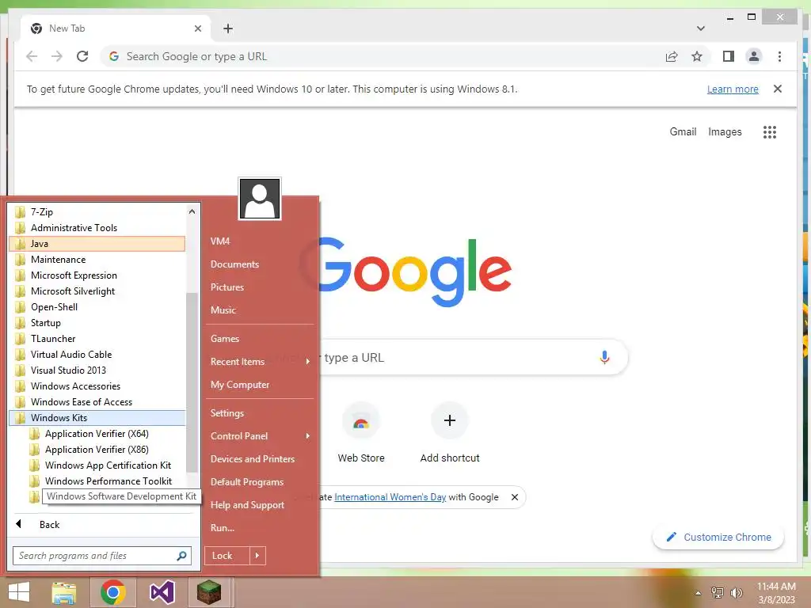Collapse the Windows Kits folder
The image size is (811, 608).
[x=97, y=418]
